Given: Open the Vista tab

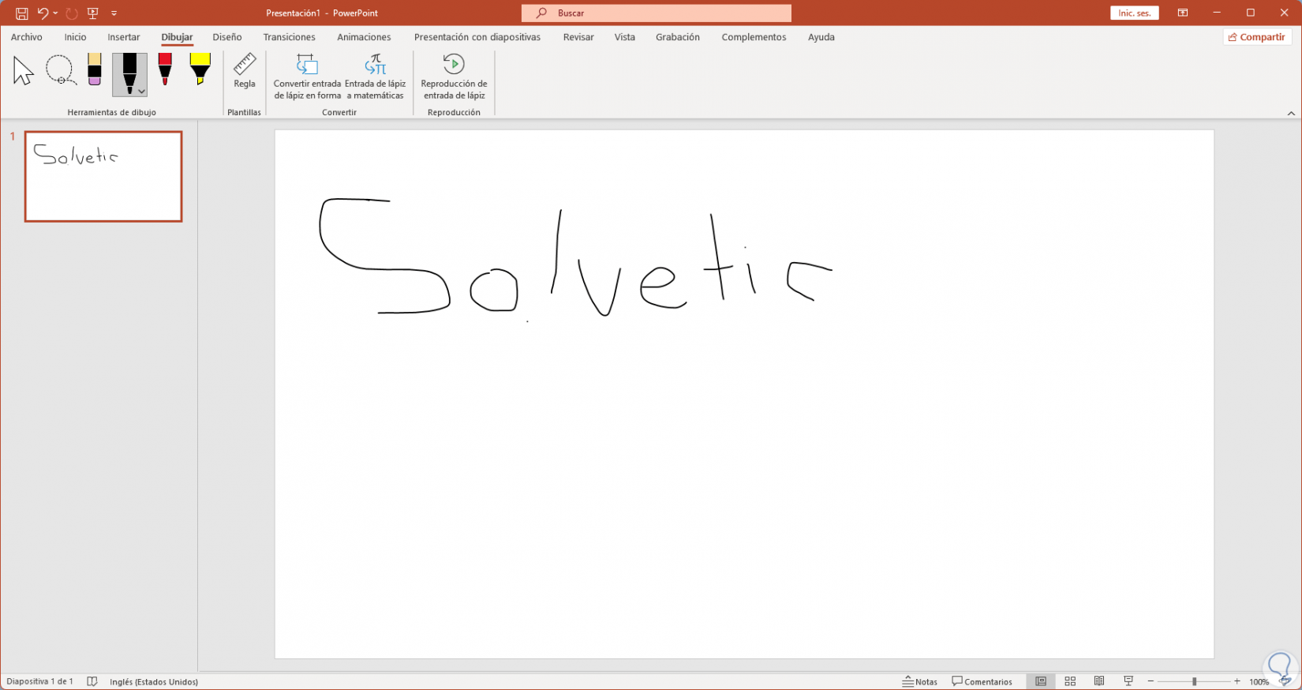Looking at the screenshot, I should coord(625,37).
